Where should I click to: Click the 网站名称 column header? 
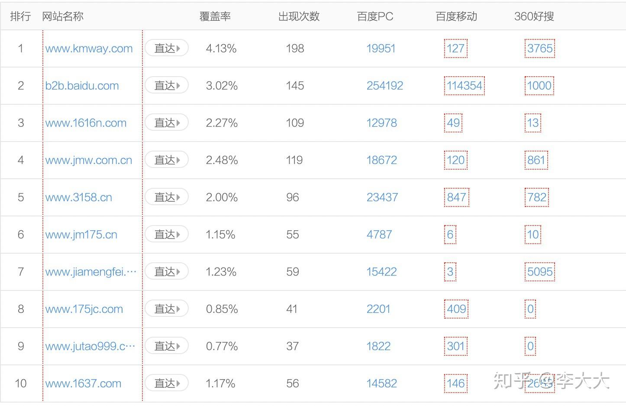tap(63, 16)
